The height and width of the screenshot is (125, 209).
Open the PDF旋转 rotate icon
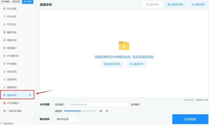click(4, 64)
